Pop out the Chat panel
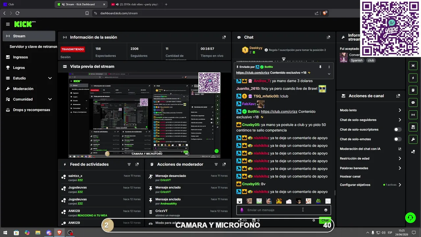The image size is (421, 237). 328,38
